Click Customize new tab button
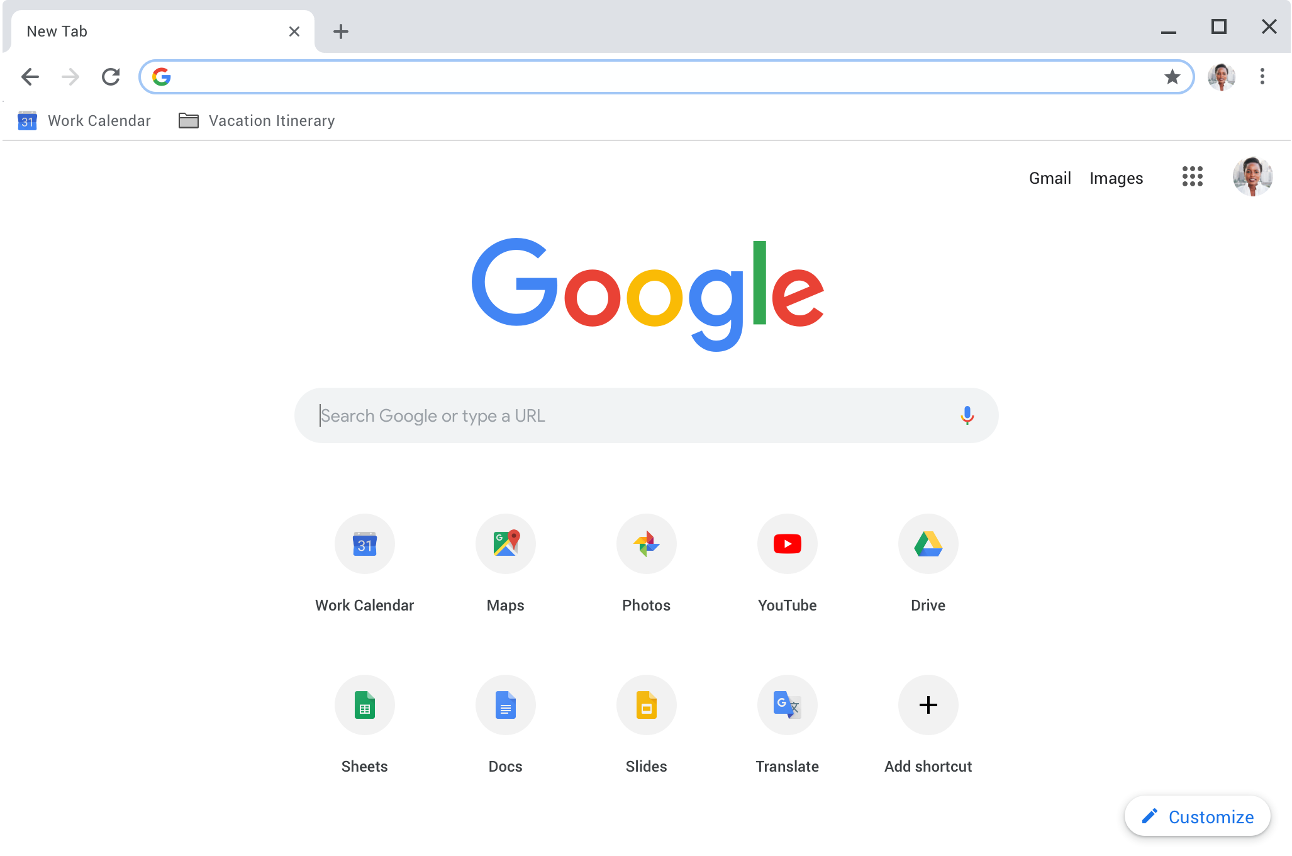Viewport: 1292px width, 856px height. (x=1196, y=816)
